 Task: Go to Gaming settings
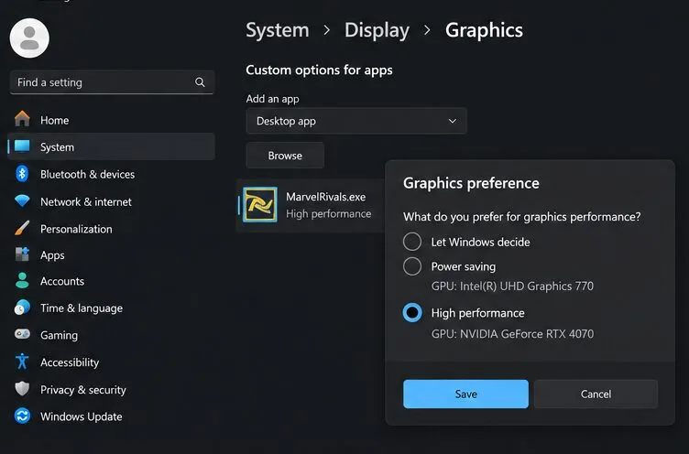coord(112,335)
